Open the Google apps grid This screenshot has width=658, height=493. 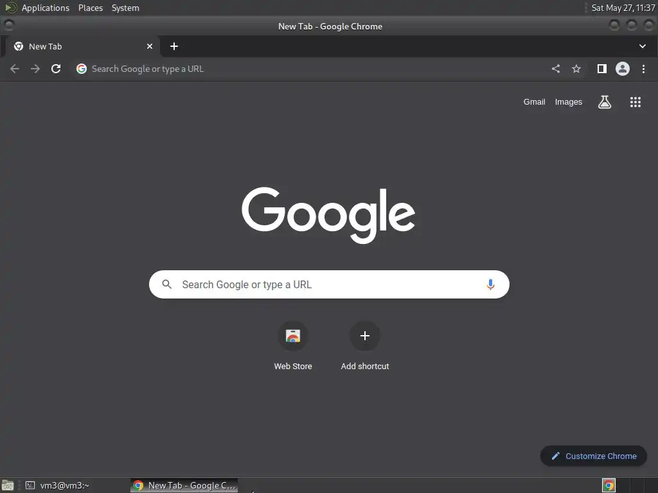[636, 102]
